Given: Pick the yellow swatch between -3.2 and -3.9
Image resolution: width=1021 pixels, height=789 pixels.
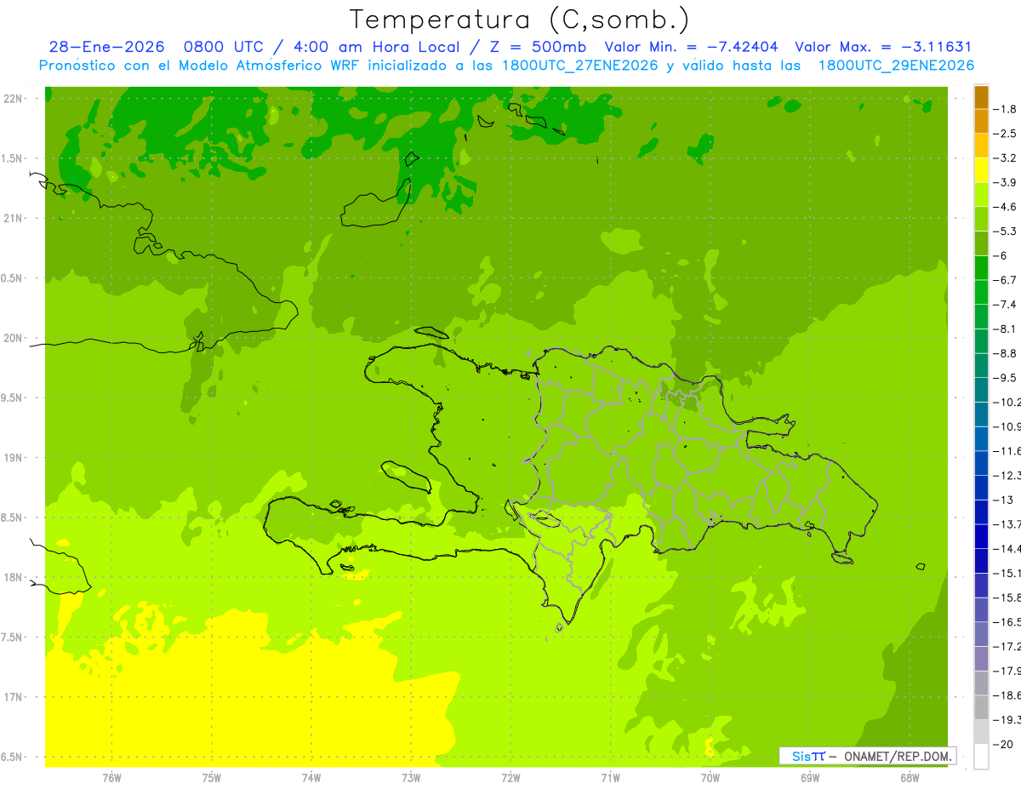Looking at the screenshot, I should 981,170.
